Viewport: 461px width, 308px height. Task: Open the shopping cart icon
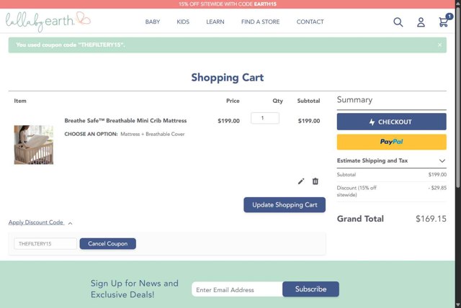[444, 22]
